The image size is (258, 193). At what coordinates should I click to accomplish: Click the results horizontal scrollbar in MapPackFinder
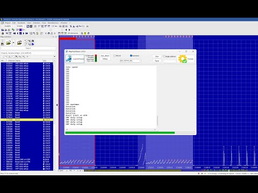[x=111, y=129]
